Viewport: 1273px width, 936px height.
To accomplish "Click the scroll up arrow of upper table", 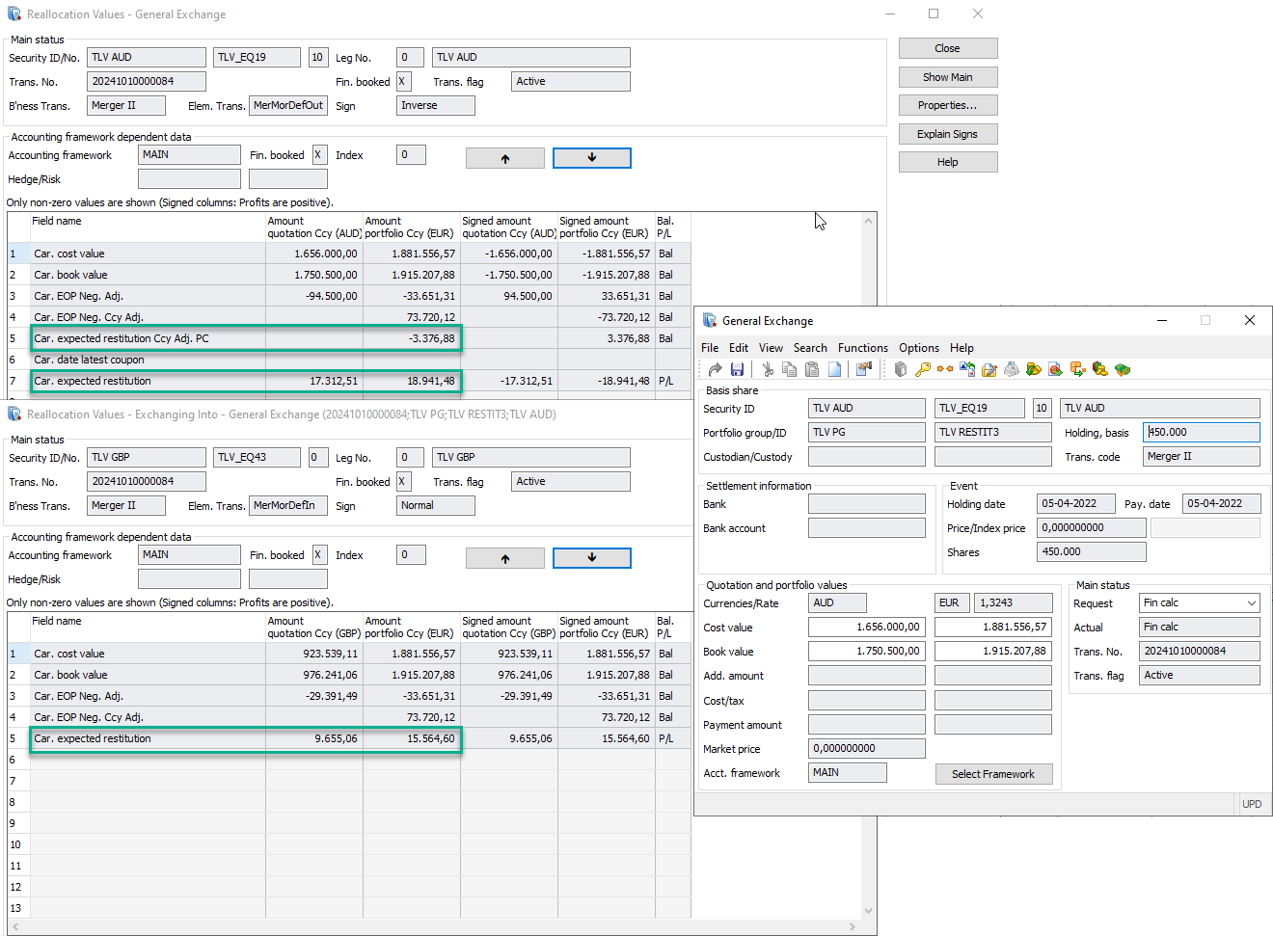I will (868, 221).
